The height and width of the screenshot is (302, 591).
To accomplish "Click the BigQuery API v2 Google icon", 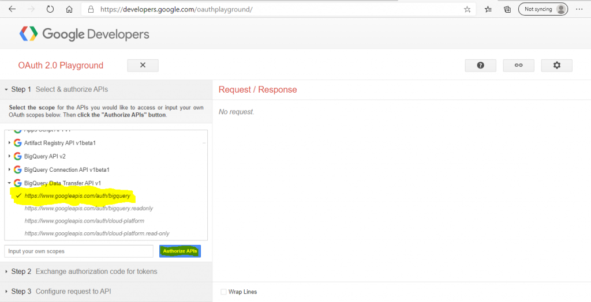I will [x=17, y=156].
